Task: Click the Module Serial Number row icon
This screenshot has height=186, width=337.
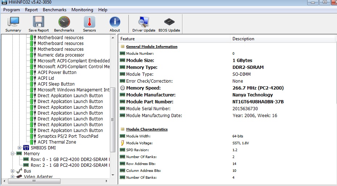Action: pyautogui.click(x=123, y=108)
